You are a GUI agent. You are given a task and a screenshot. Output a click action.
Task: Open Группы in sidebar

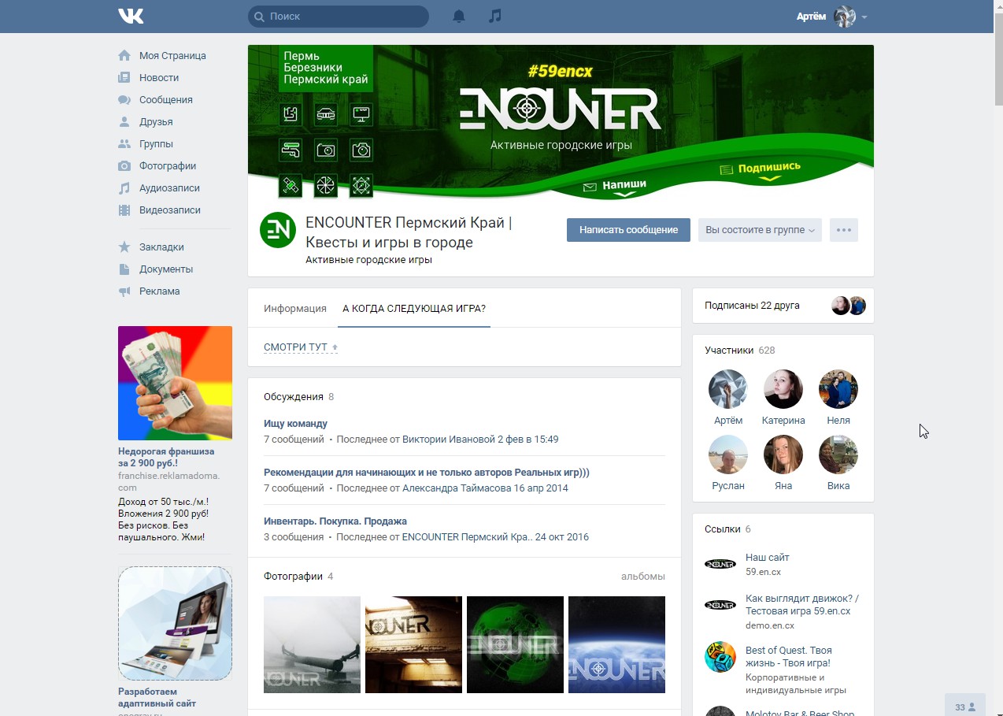coord(156,144)
